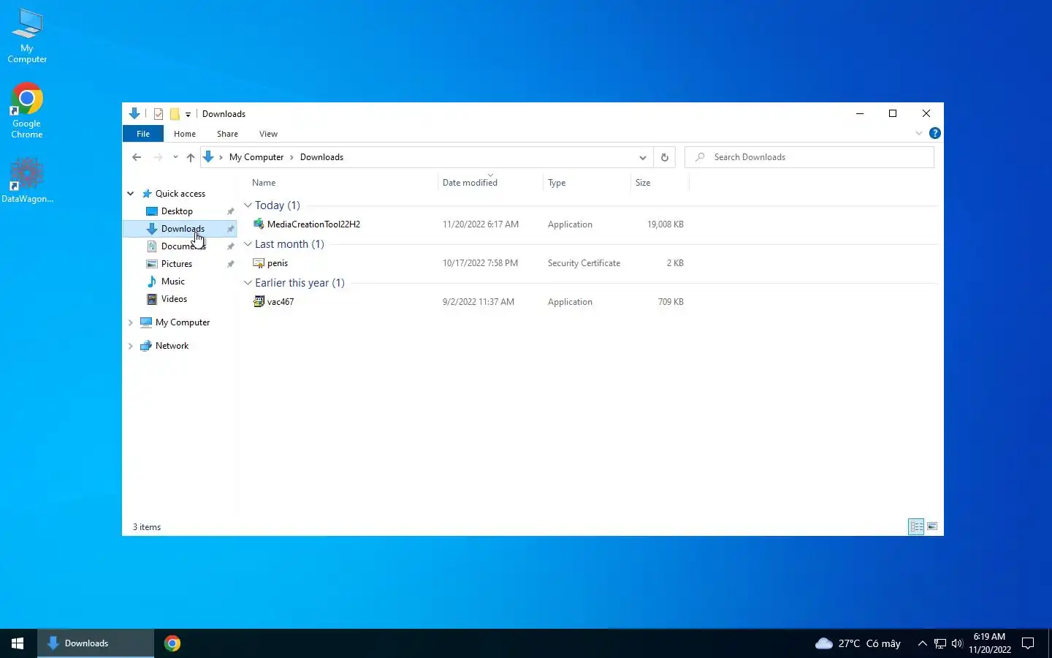This screenshot has height=658, width=1052.
Task: Open the File menu
Action: point(143,134)
